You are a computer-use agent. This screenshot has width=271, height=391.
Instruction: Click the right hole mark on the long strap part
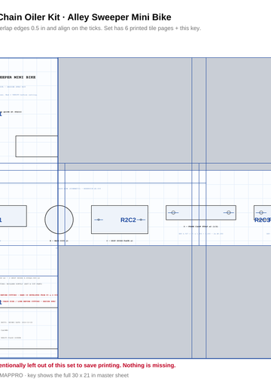(229, 213)
